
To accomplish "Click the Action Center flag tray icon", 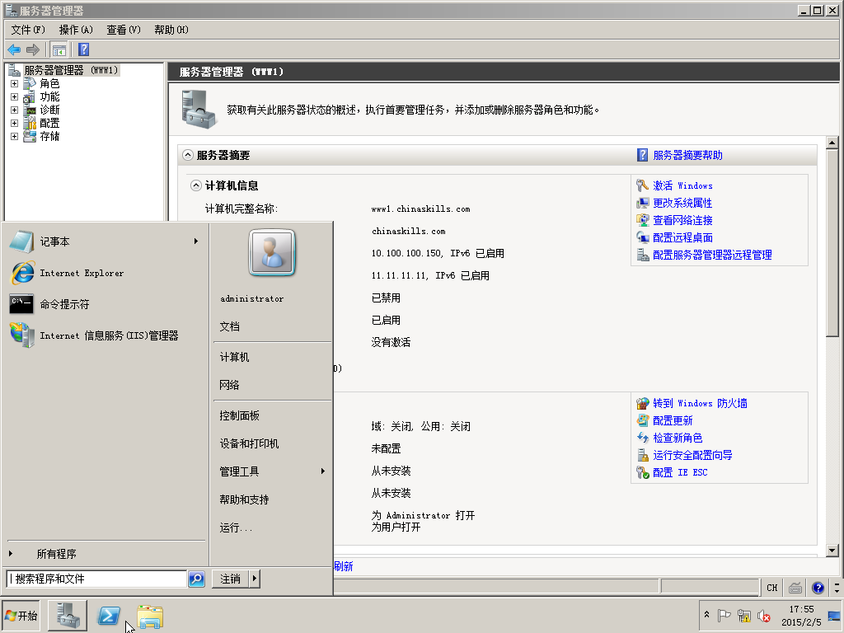I will (x=724, y=615).
